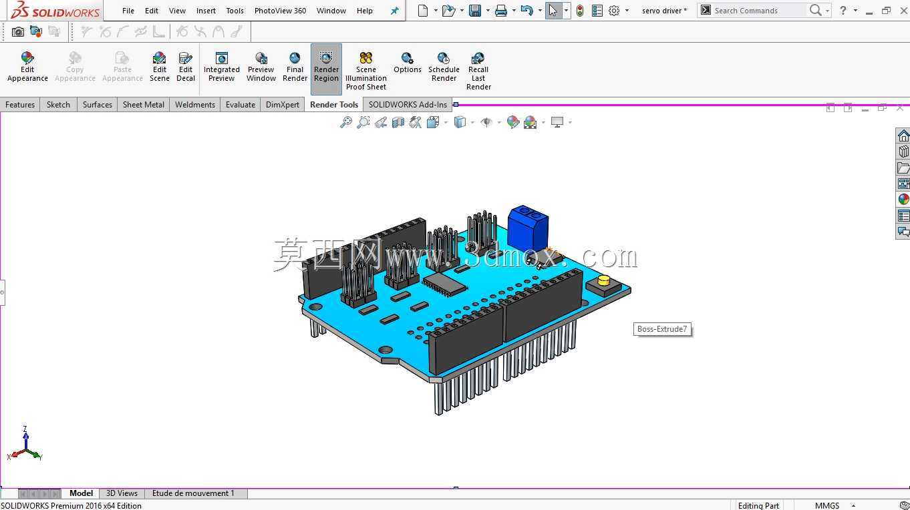
Task: Open the Options gear icon
Action: pos(614,11)
